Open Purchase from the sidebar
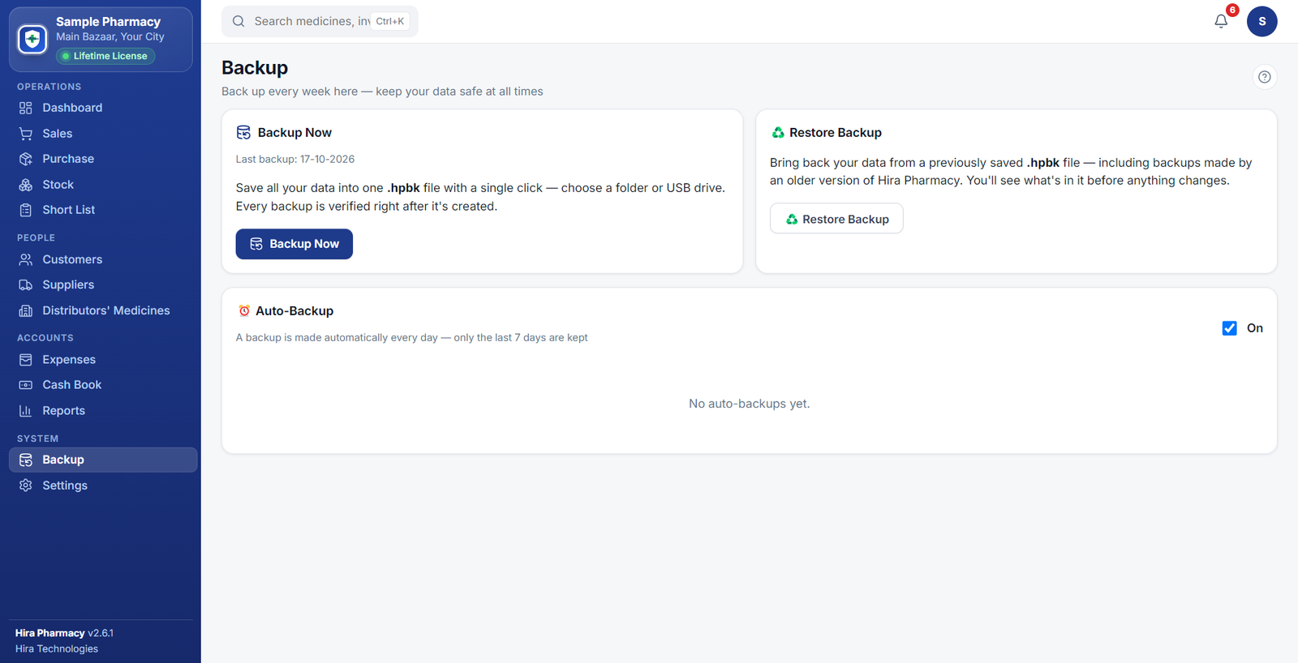The image size is (1298, 663). pos(103,159)
